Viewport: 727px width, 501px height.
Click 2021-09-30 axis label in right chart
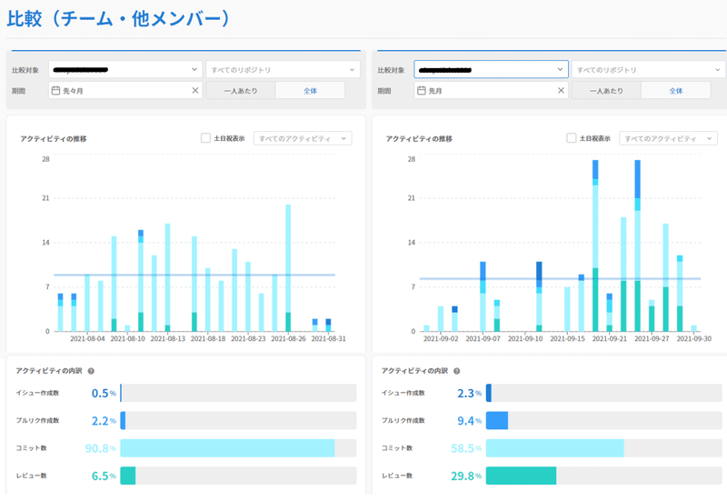coord(694,338)
